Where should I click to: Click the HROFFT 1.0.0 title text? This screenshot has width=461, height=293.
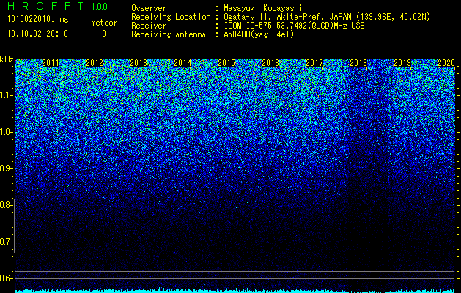tap(57, 6)
